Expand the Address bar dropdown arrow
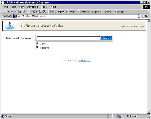The height and width of the screenshot is (119, 151). click(x=139, y=16)
